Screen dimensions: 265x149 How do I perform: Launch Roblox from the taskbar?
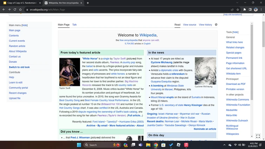(x=178, y=145)
